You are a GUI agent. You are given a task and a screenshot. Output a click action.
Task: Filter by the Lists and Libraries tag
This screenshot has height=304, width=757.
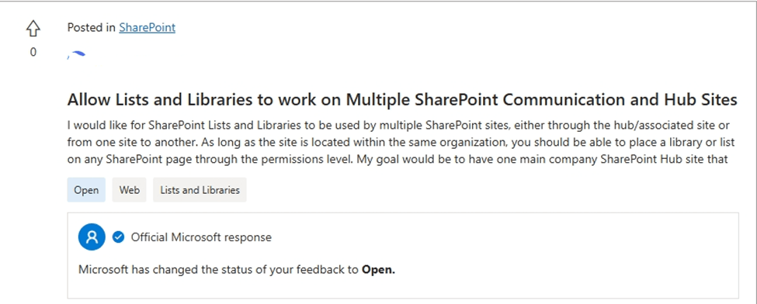click(200, 190)
